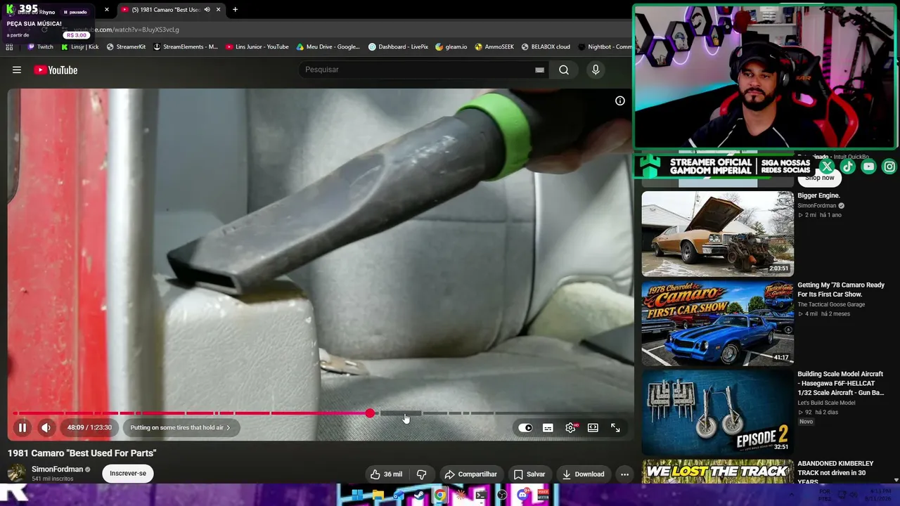The height and width of the screenshot is (506, 900).
Task: Close the 1981 Camaro tab
Action: point(219,10)
